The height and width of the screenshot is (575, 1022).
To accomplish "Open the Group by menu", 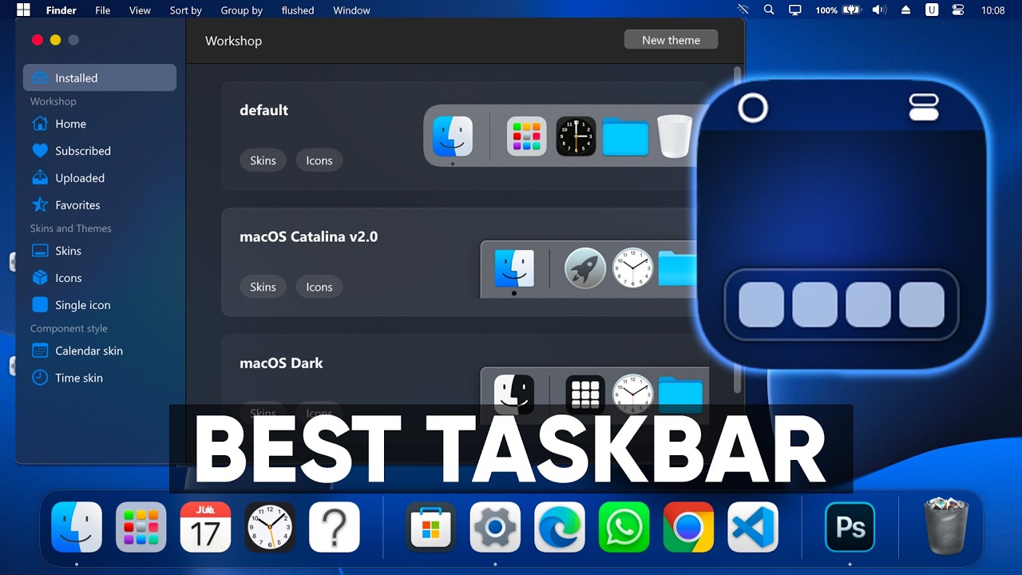I will point(241,10).
